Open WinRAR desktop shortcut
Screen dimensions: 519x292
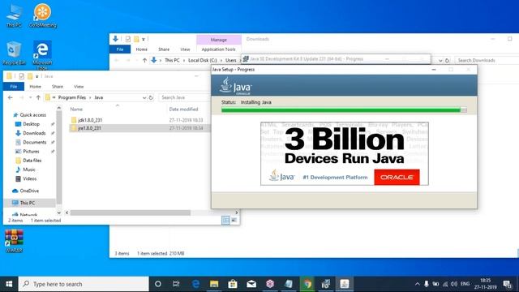point(14,241)
